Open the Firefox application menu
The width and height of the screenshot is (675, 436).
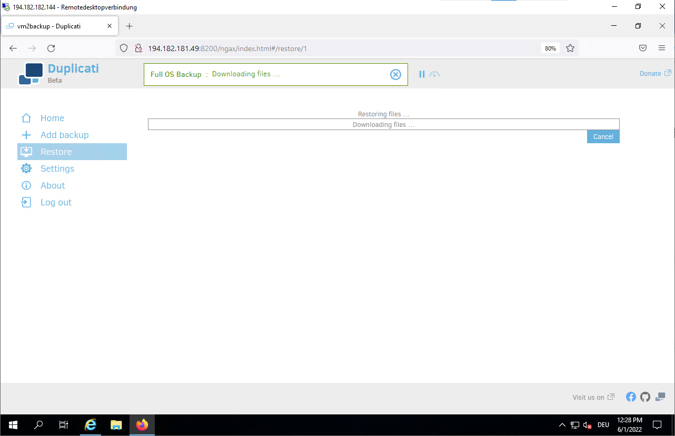point(662,48)
